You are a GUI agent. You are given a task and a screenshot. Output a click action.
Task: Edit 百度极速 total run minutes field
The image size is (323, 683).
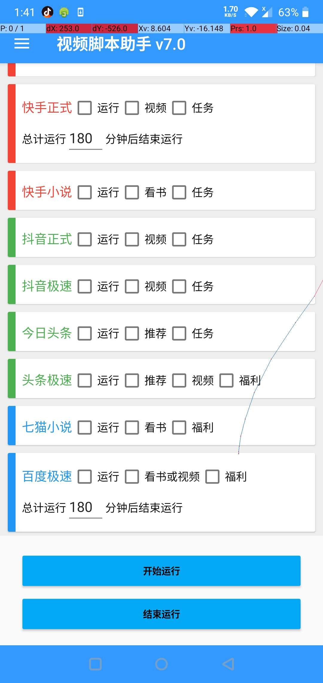[x=85, y=508]
